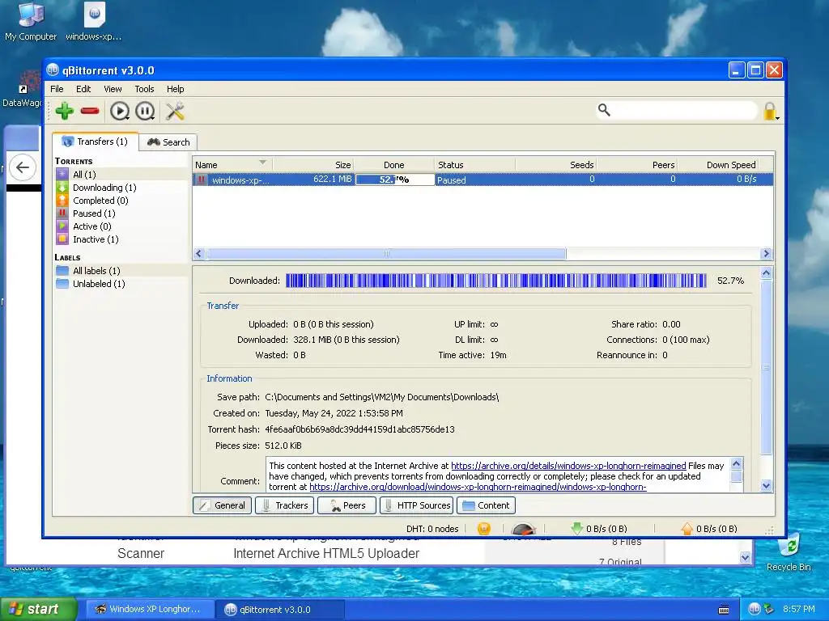
Task: Open the archive.org/download link in Comment
Action: coord(478,487)
